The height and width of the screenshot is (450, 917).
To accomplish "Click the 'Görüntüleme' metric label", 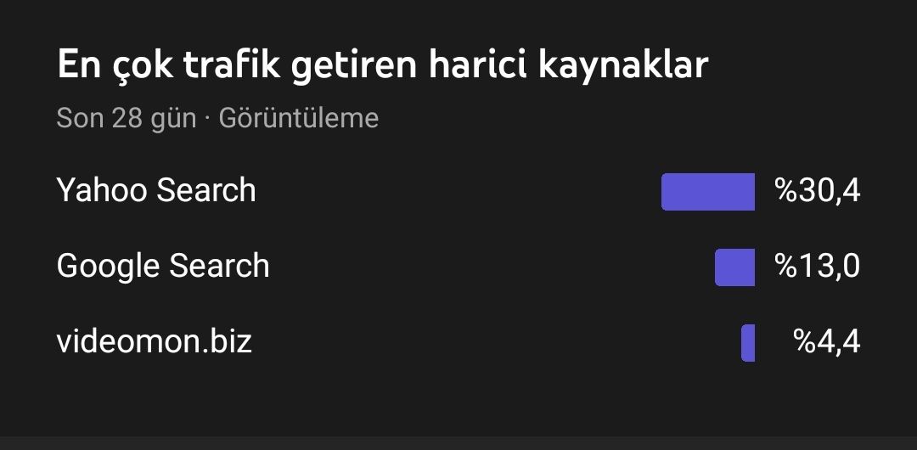I will (299, 119).
